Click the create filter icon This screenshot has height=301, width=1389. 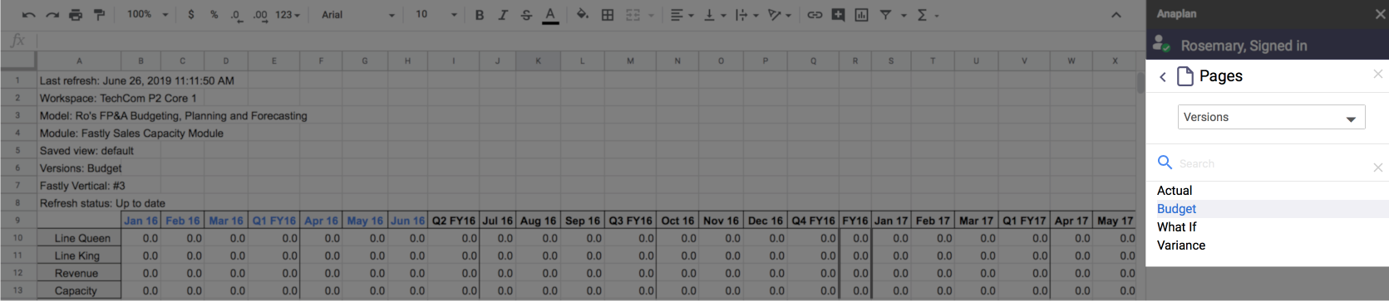click(x=885, y=15)
